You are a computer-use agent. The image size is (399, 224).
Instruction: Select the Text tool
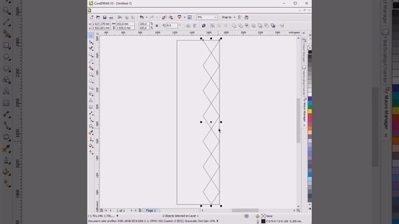[91, 101]
